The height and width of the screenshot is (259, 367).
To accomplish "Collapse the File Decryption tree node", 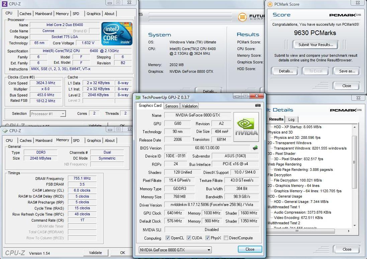I will (x=279, y=175).
